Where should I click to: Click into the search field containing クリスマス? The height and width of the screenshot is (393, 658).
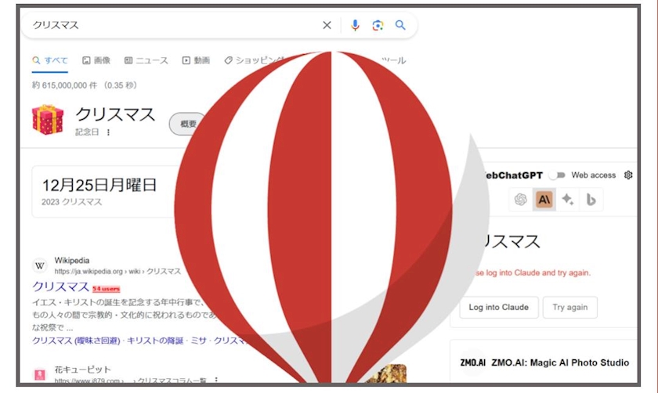point(172,25)
